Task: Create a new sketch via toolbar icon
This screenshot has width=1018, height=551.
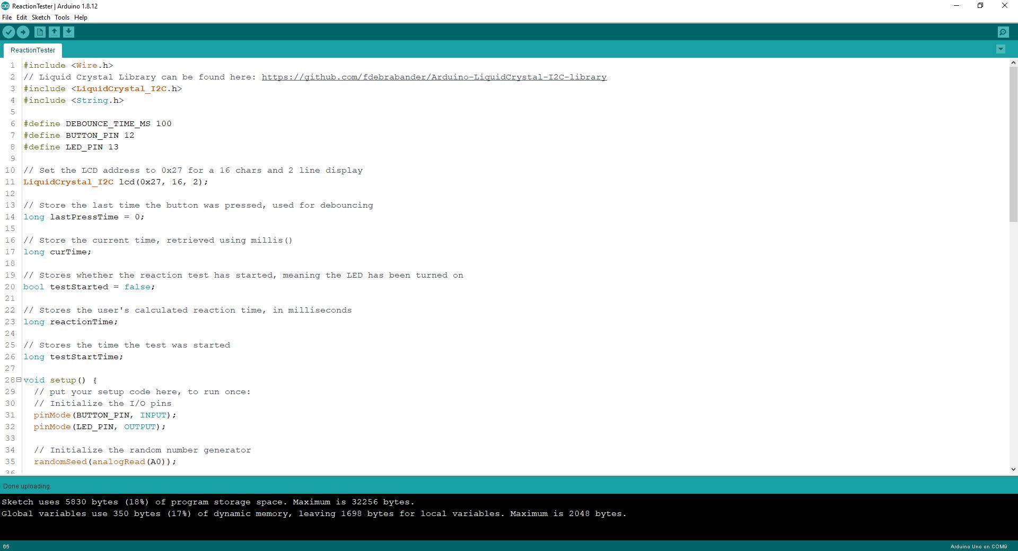Action: click(x=40, y=32)
